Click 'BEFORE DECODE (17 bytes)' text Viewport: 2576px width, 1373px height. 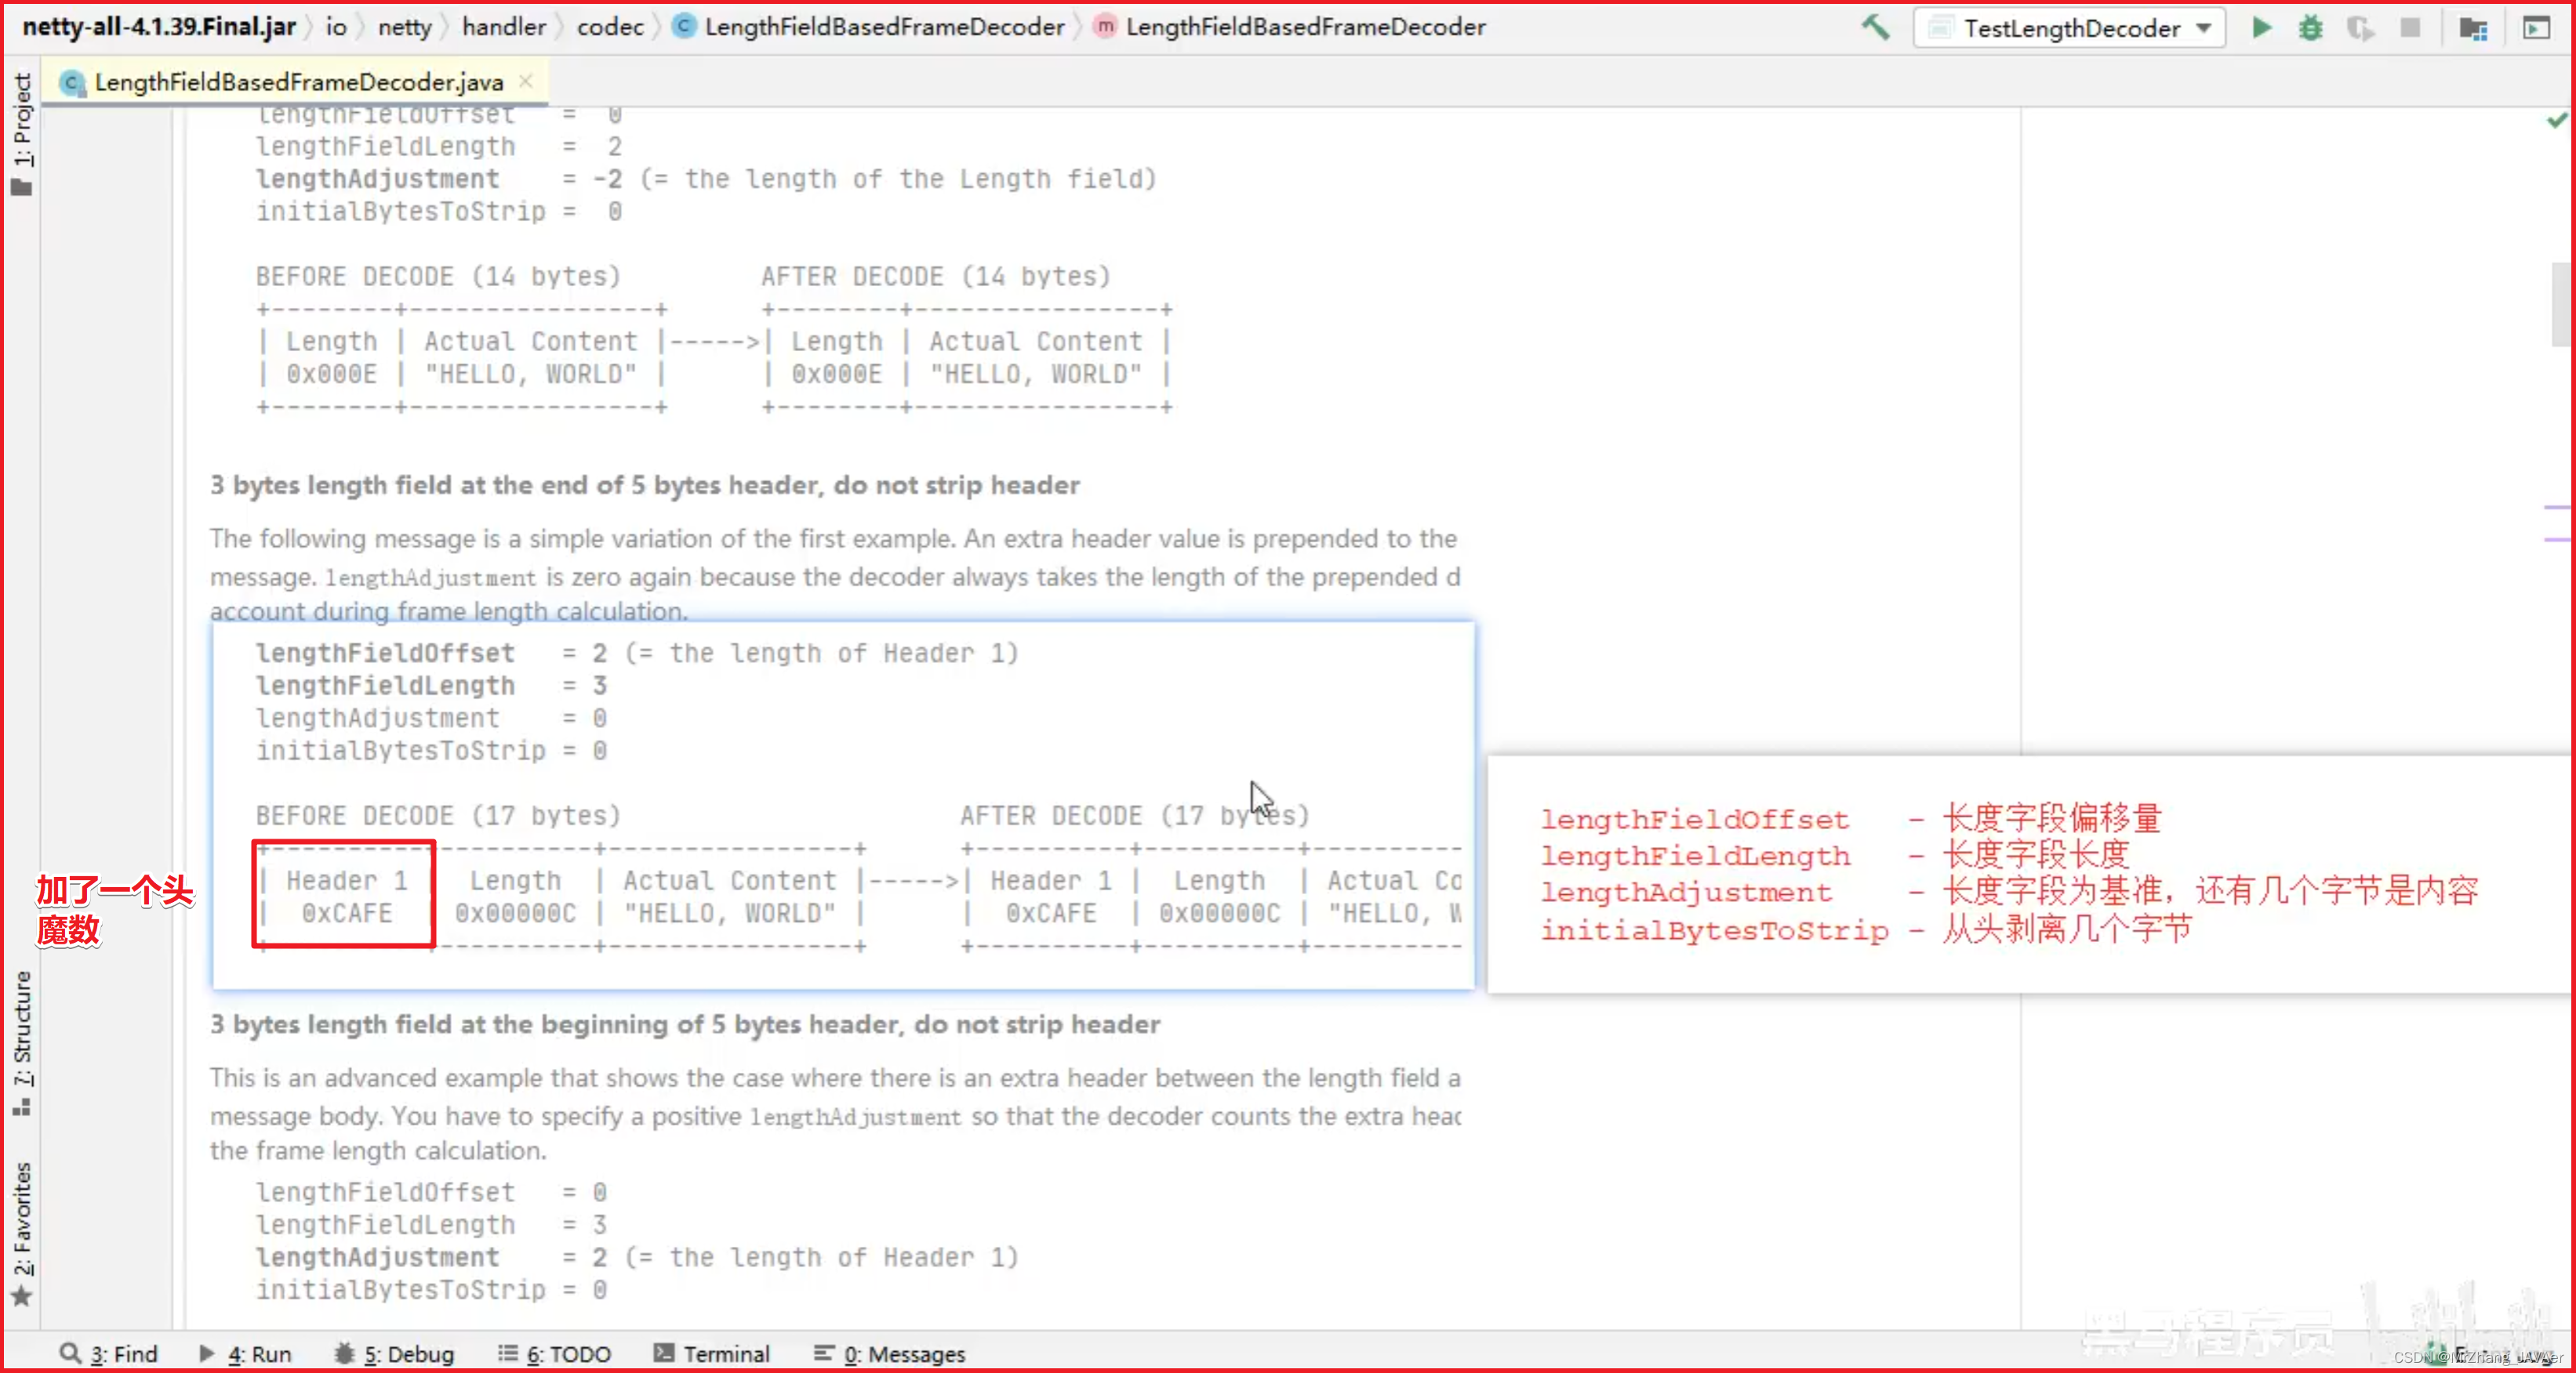pyautogui.click(x=438, y=815)
